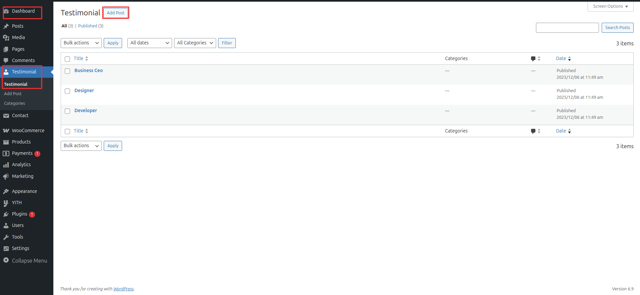Click the comments bubble column header icon
This screenshot has height=295, width=640.
point(533,59)
